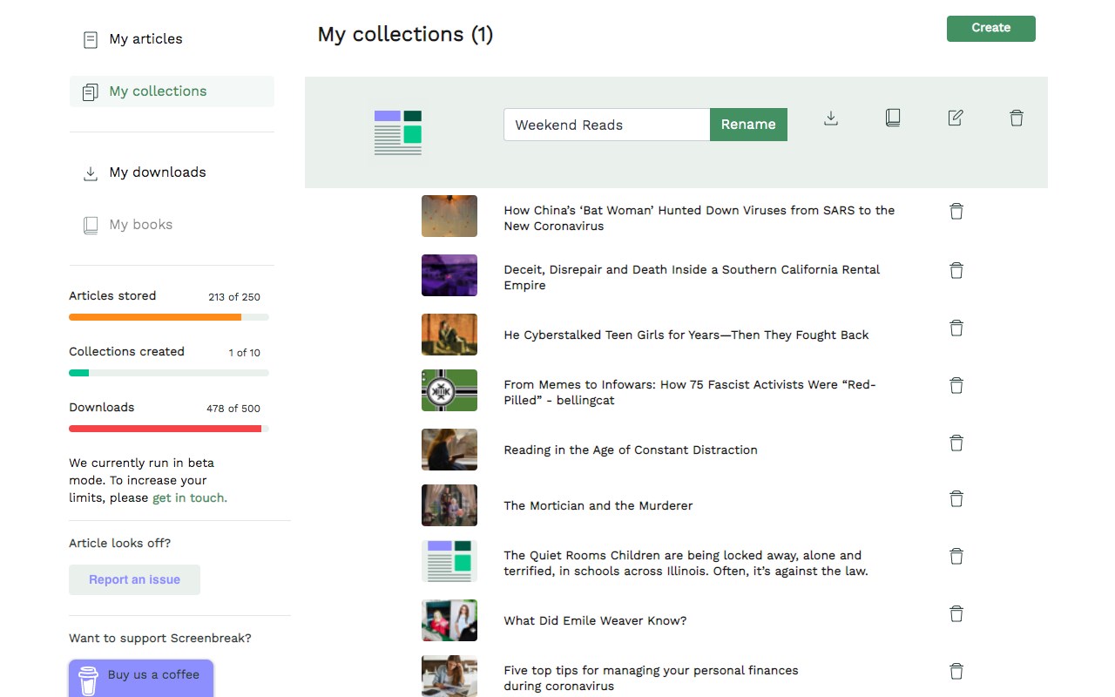This screenshot has width=1115, height=697.
Task: Open My articles in sidebar
Action: pos(145,39)
